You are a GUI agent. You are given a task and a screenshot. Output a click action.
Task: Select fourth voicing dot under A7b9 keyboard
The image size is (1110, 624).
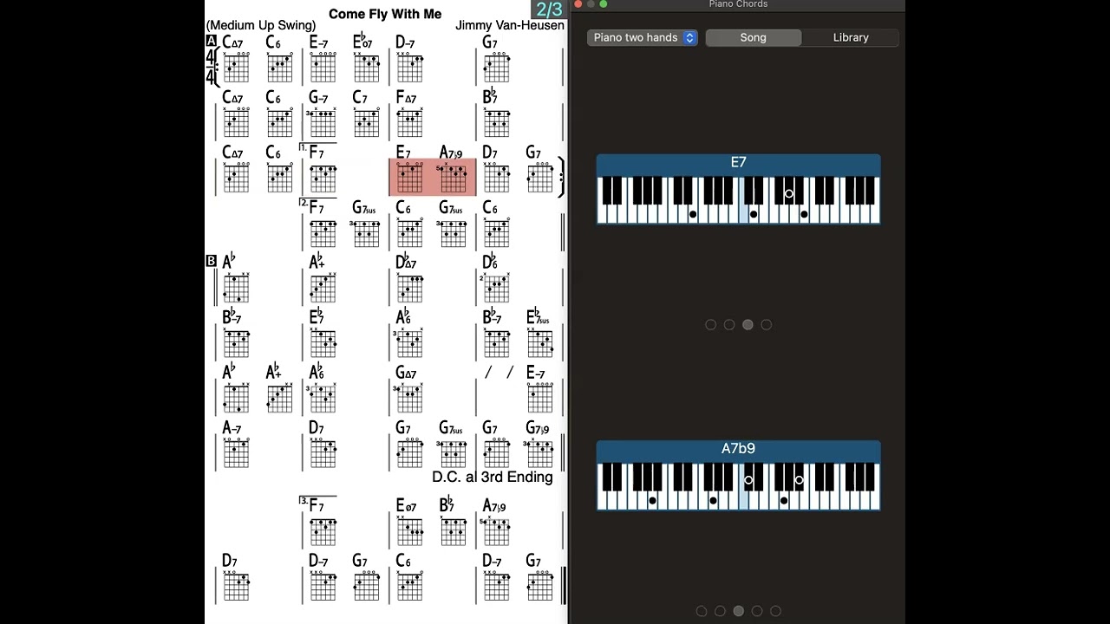point(757,611)
